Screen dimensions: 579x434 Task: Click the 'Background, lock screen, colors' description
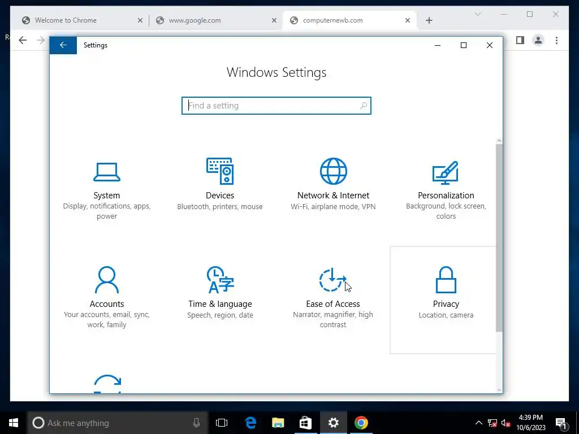click(446, 211)
